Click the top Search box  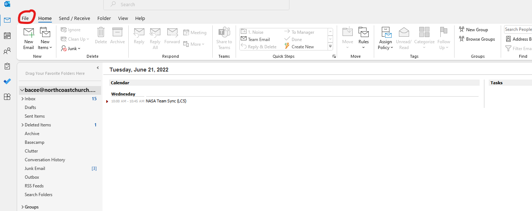click(196, 5)
